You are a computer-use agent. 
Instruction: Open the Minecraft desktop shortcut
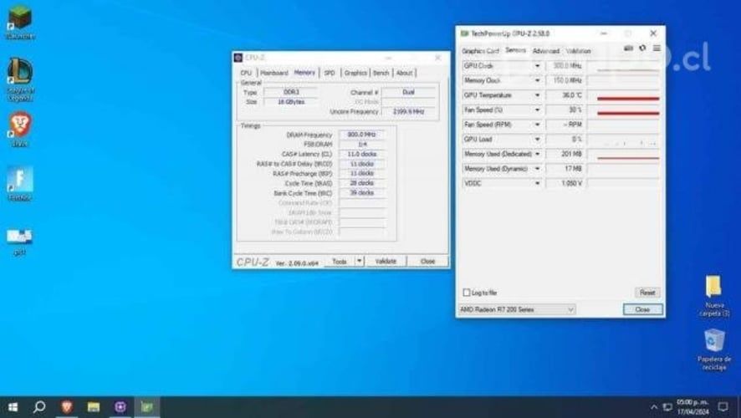(x=20, y=21)
